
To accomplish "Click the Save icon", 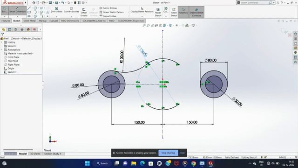I will point(50,3).
